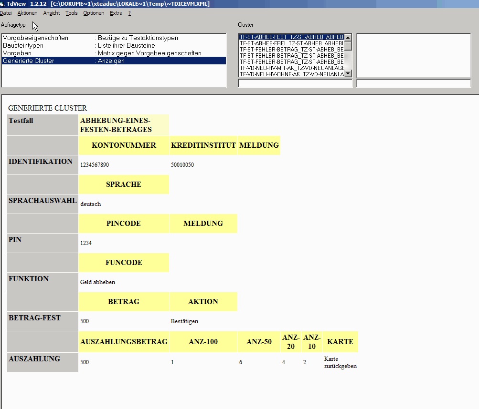Open the Extra menu
Screen dimensions: 479x409
(x=116, y=13)
